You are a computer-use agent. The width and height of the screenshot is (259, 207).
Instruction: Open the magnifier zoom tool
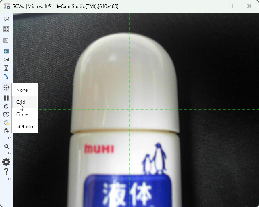point(6,146)
